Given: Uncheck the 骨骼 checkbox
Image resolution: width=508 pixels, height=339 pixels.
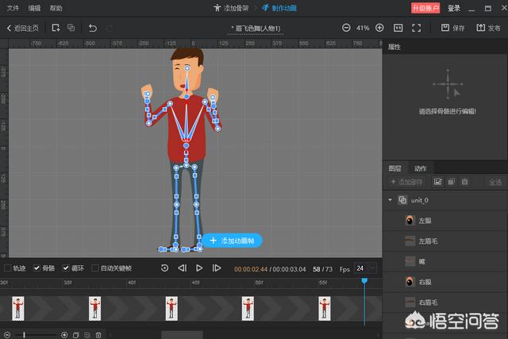Looking at the screenshot, I should (x=37, y=268).
